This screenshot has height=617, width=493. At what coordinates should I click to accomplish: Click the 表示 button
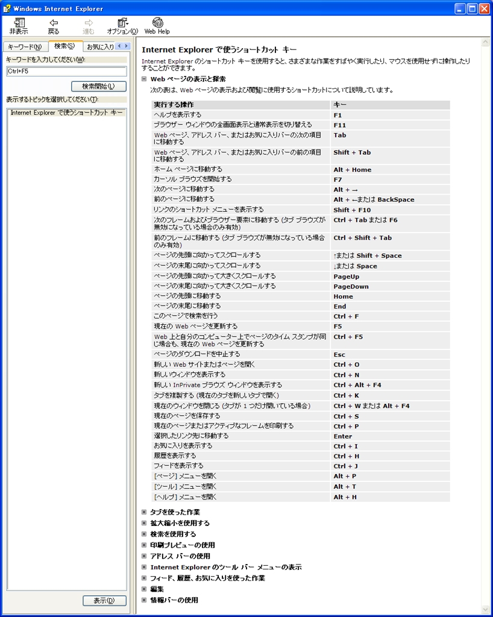[x=104, y=601]
